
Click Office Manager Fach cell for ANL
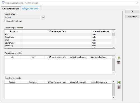point(57,34)
